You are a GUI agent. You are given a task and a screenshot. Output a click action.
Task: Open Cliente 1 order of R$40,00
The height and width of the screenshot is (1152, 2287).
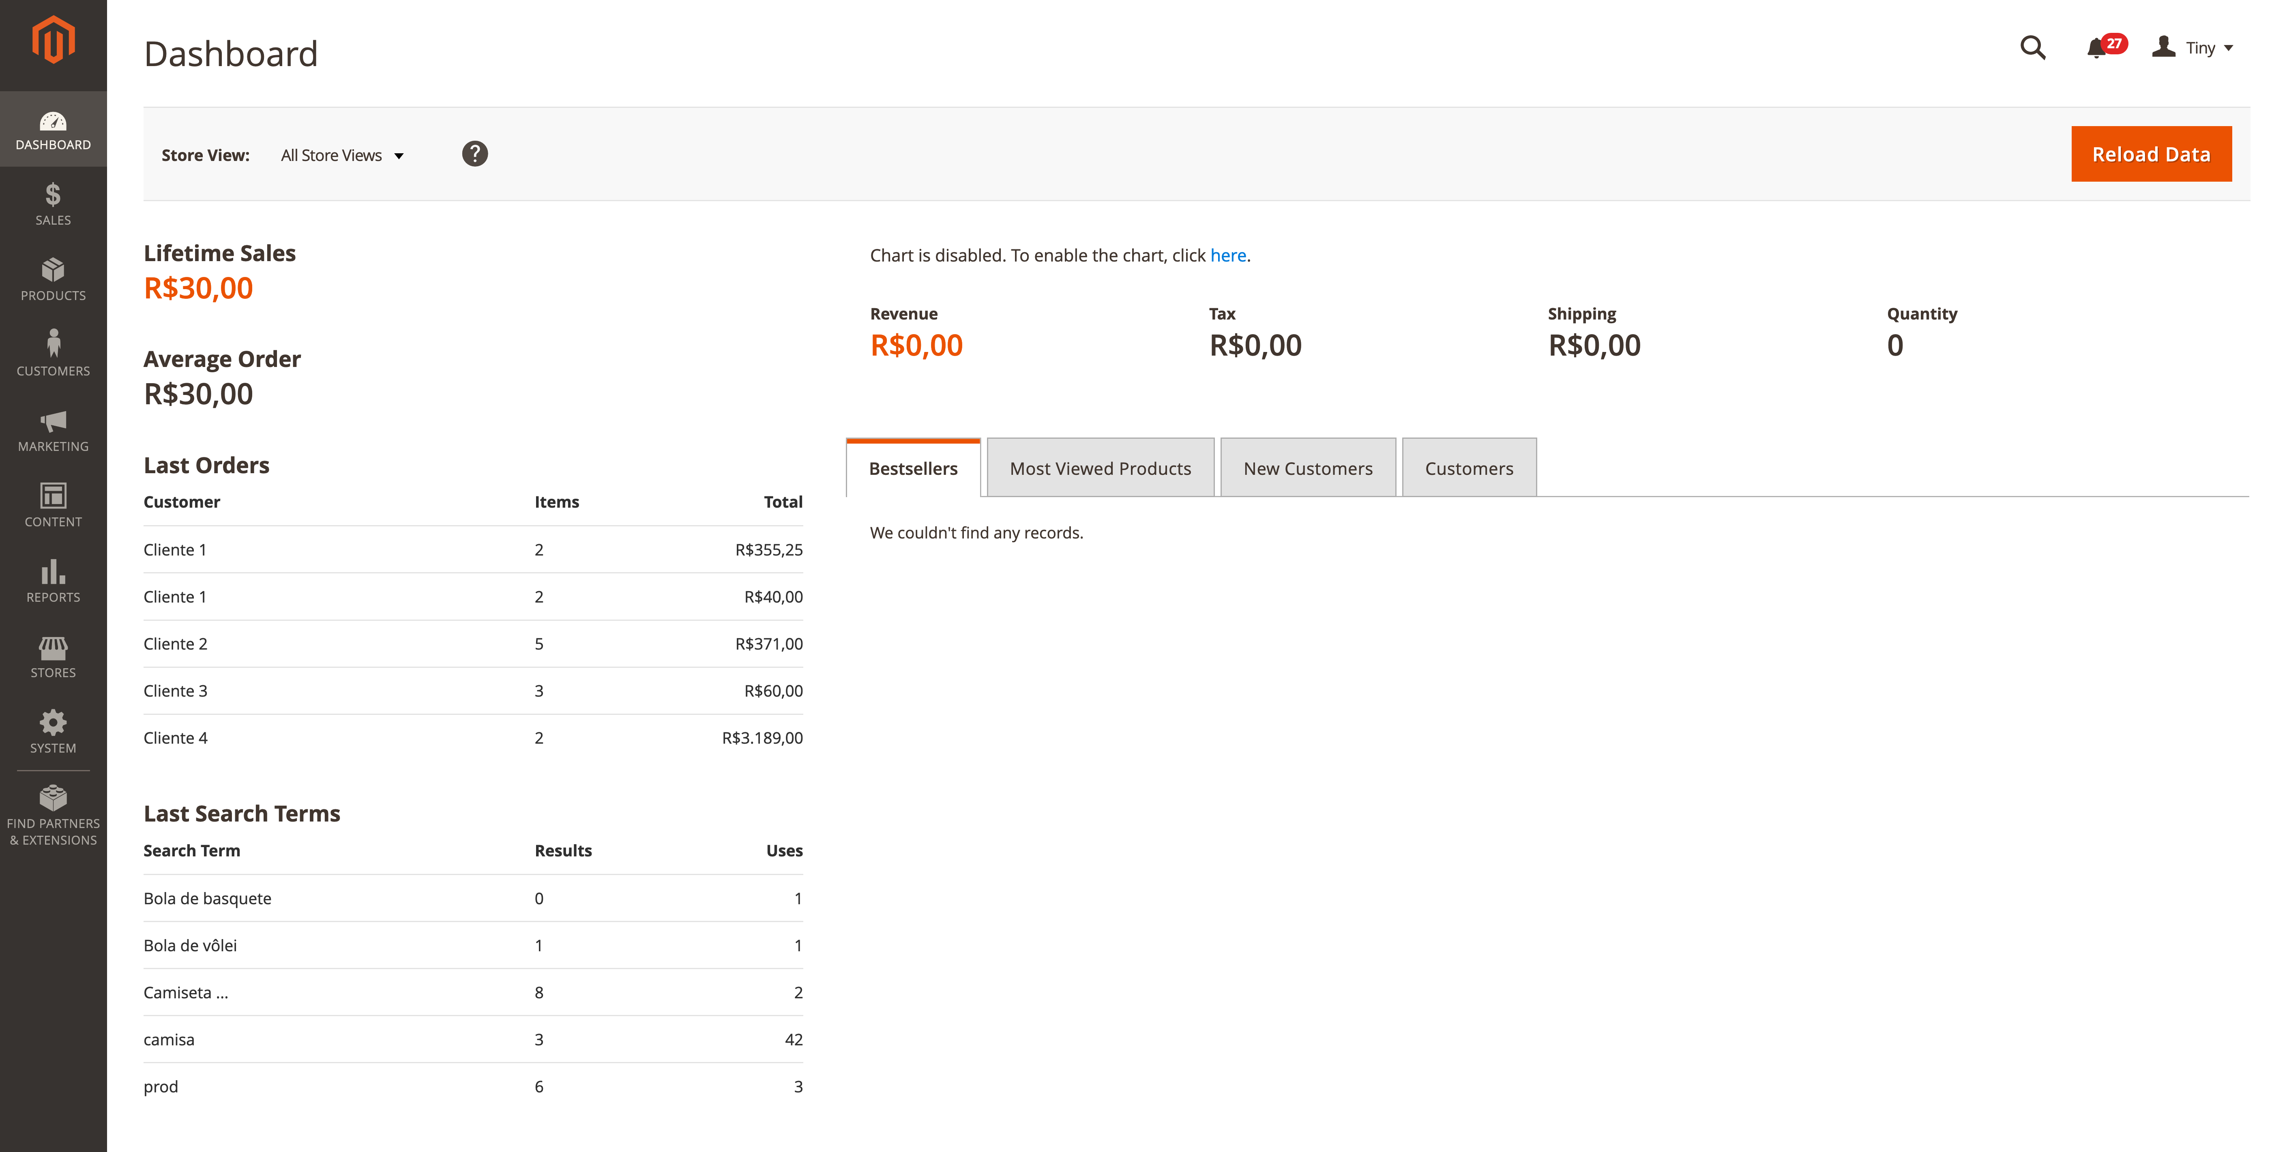[x=472, y=596]
